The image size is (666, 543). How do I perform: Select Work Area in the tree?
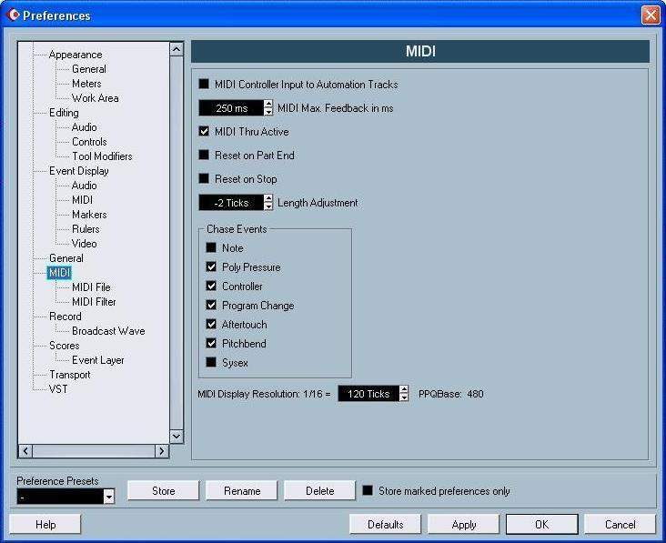point(96,98)
